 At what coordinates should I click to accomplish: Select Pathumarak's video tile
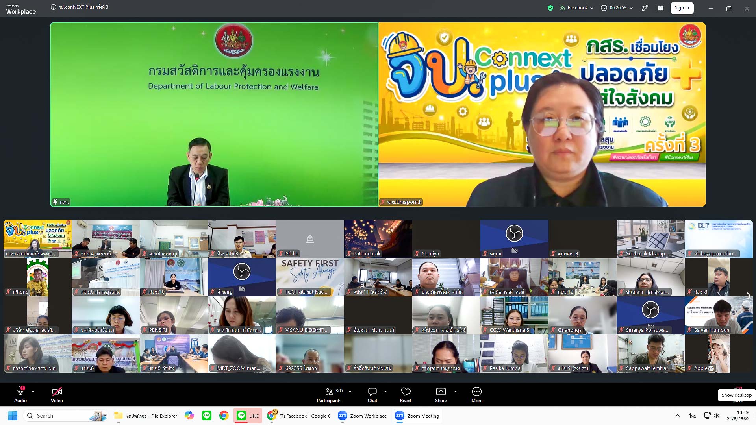(x=378, y=239)
